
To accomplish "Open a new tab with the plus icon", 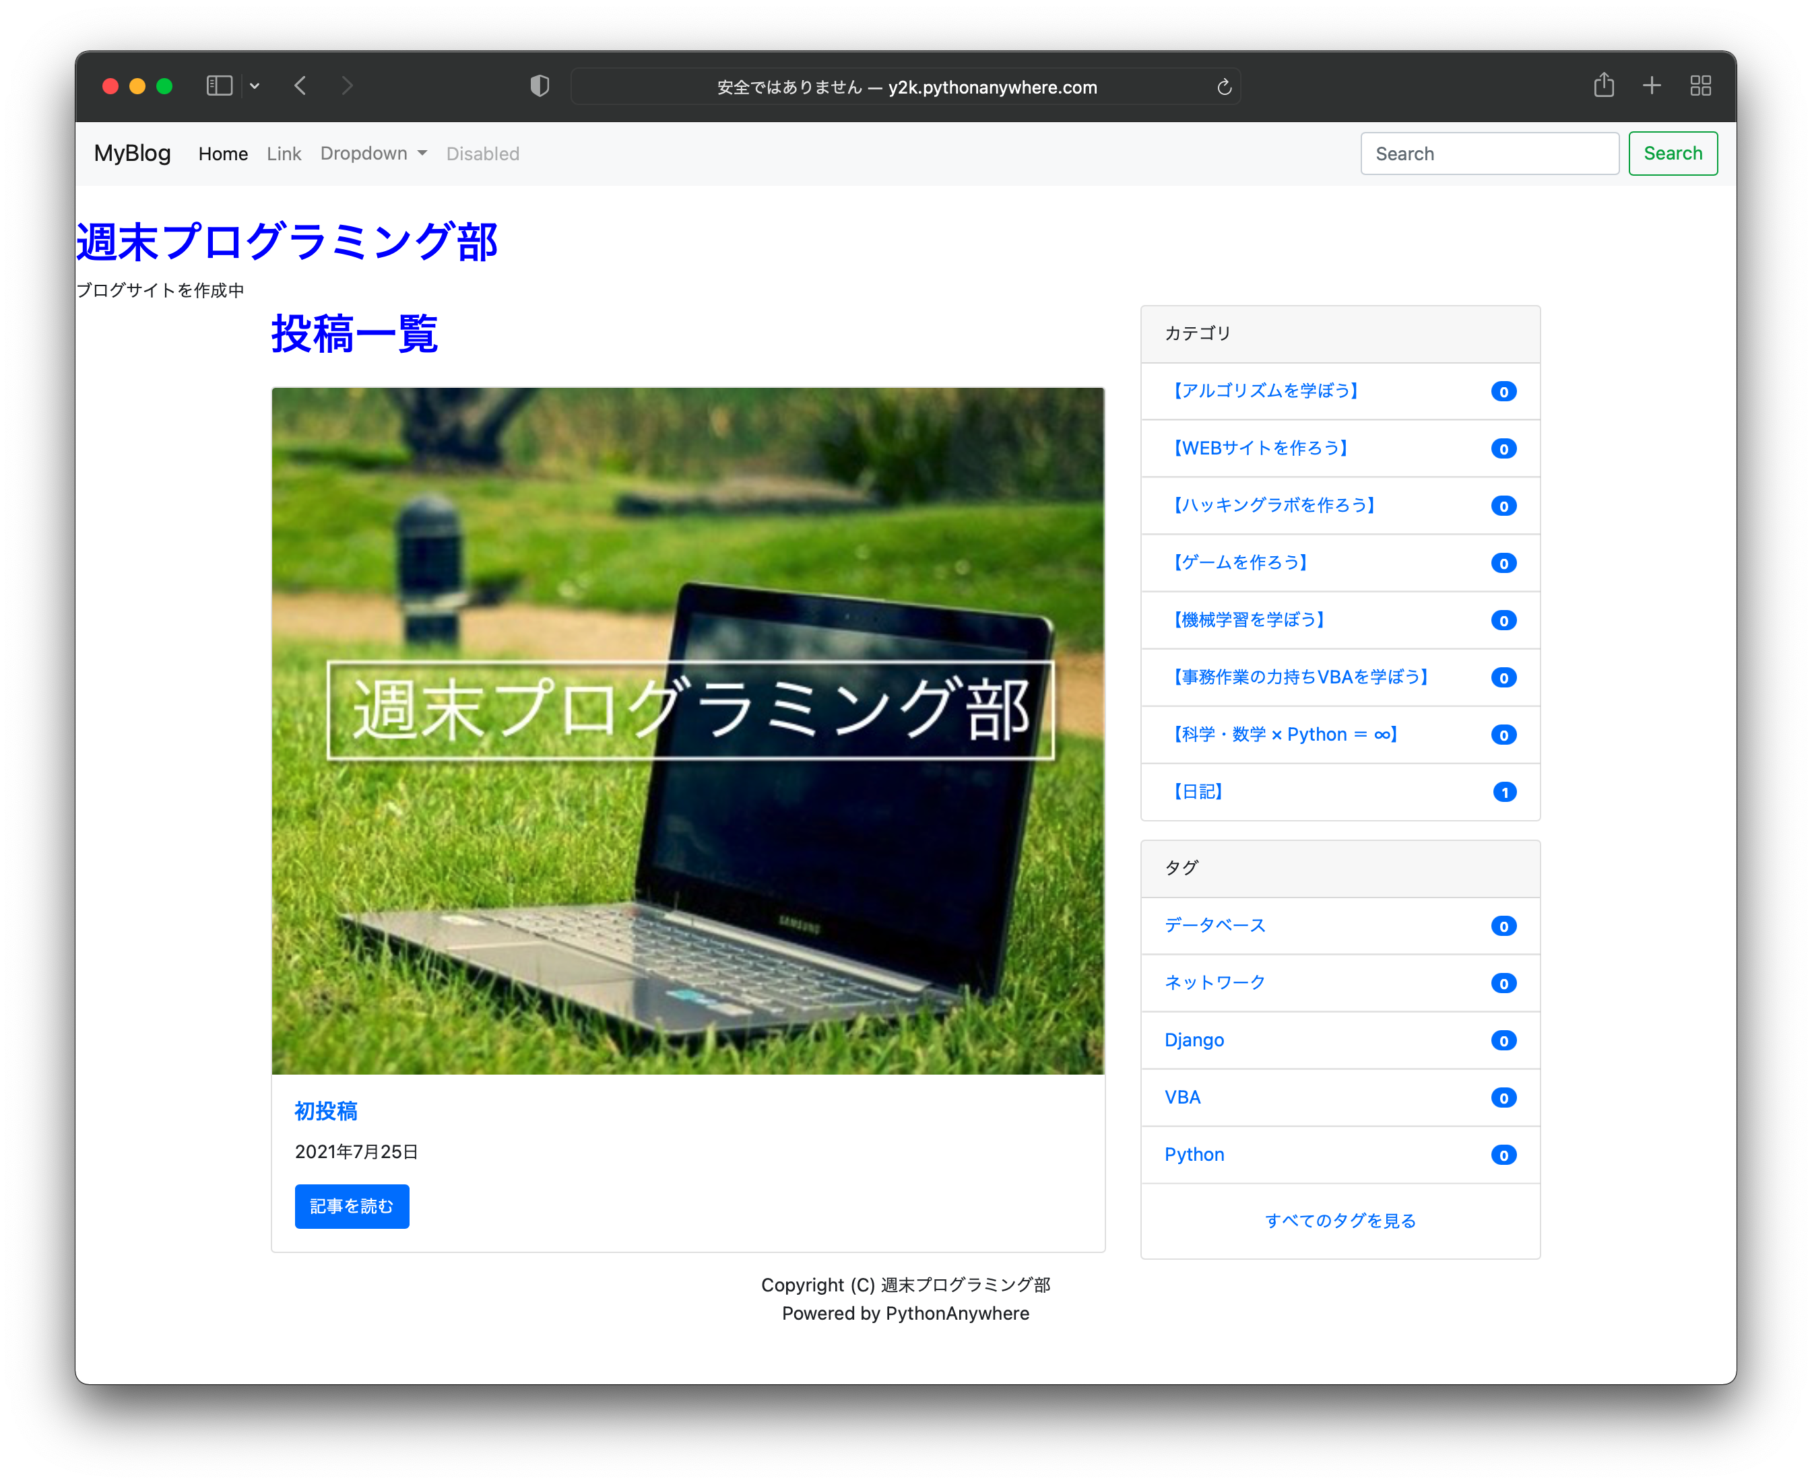I will [1652, 86].
